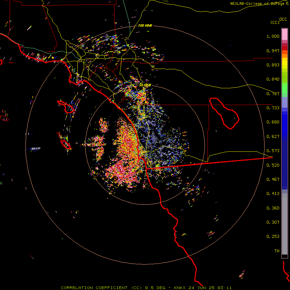Pick the lavender swatch in color bar
This screenshot has height=290, width=290.
tap(285, 102)
